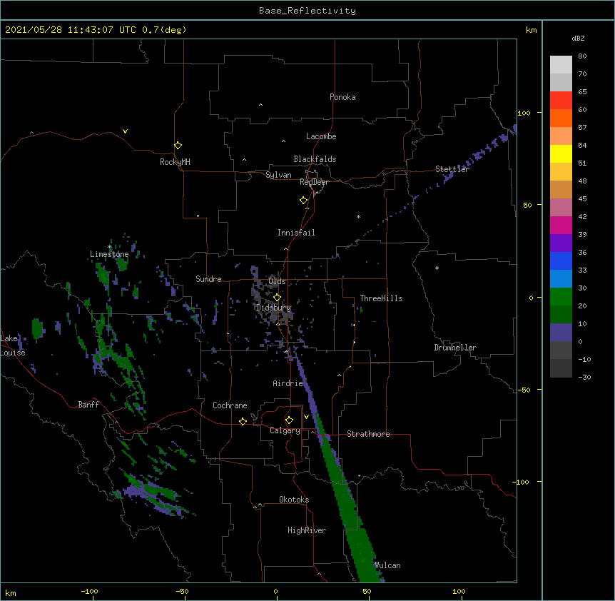Pick the bright yellow 54 dBZ legend swatch
The height and width of the screenshot is (601, 615).
click(x=561, y=153)
